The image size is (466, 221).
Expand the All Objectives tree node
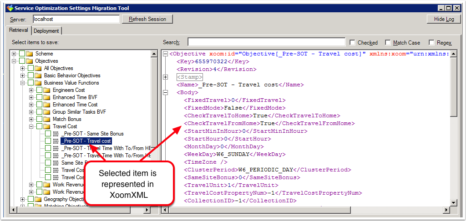coord(23,68)
